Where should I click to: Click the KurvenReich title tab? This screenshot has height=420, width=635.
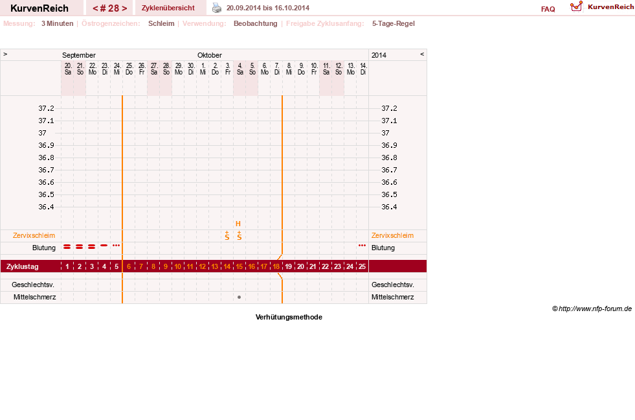pos(39,8)
